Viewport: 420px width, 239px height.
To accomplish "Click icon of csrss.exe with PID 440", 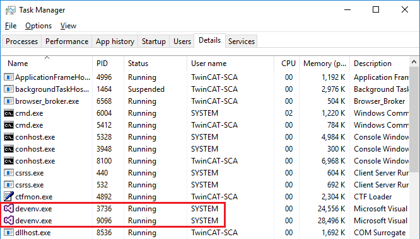I will click(9, 173).
